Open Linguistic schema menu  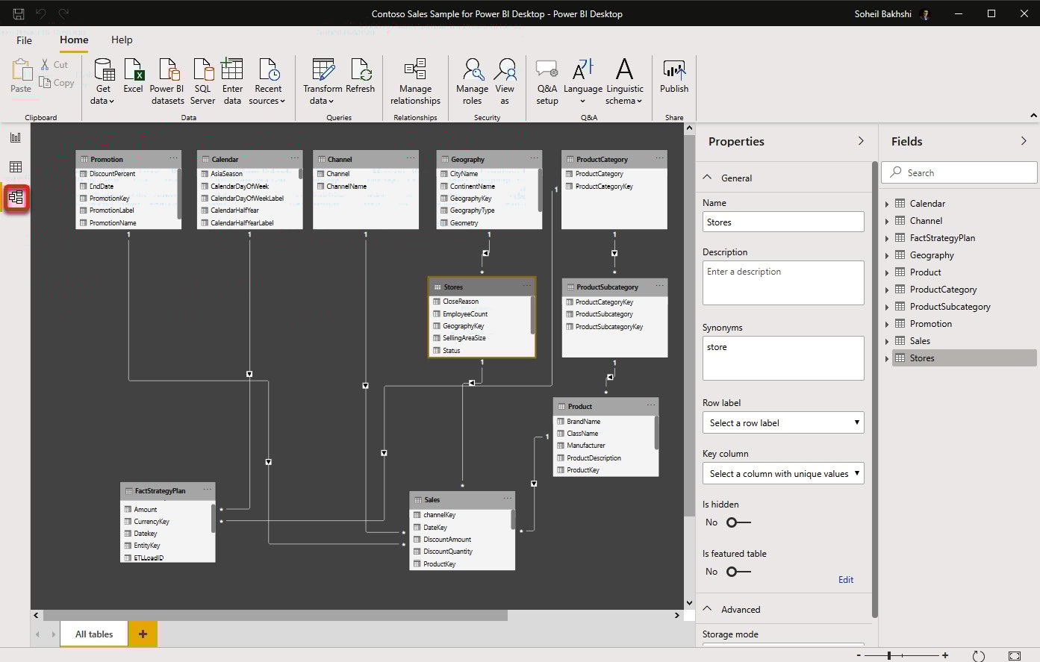625,81
